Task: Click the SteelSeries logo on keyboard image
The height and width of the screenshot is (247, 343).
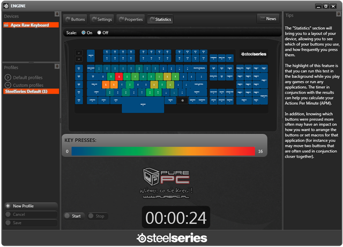Action: coord(253,54)
